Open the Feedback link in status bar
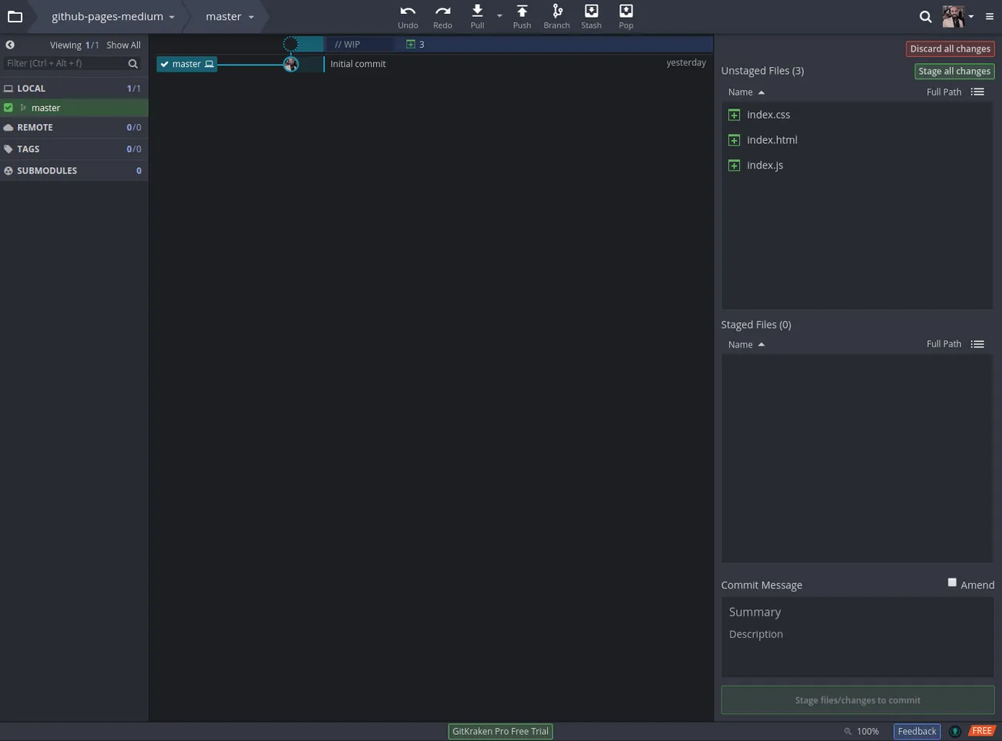This screenshot has width=1002, height=741. (x=916, y=732)
